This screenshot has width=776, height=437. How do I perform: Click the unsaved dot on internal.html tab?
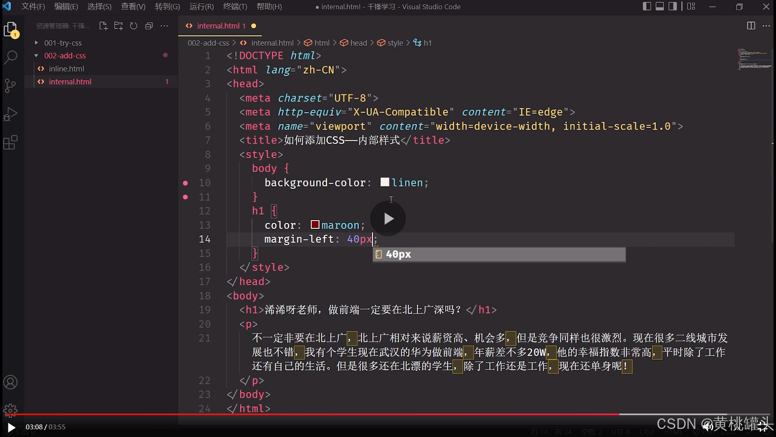click(x=254, y=26)
